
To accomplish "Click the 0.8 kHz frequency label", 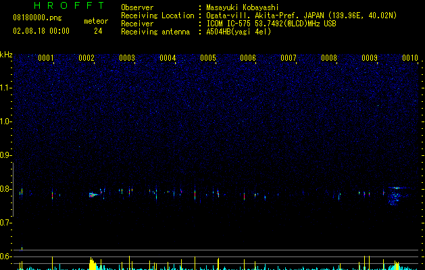I will pyautogui.click(x=5, y=189).
